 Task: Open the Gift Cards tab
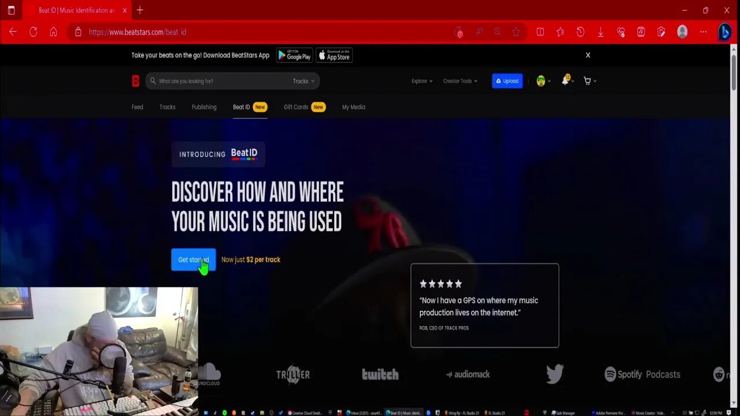click(x=304, y=107)
